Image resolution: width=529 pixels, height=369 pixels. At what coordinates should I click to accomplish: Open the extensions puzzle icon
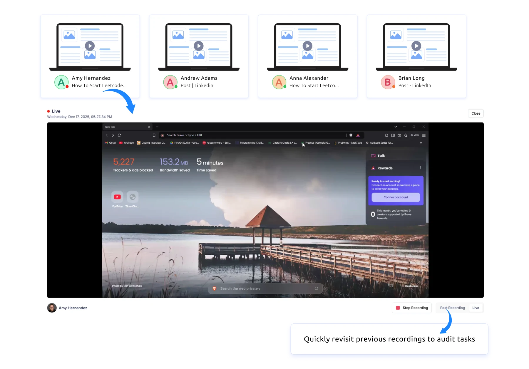pos(386,135)
